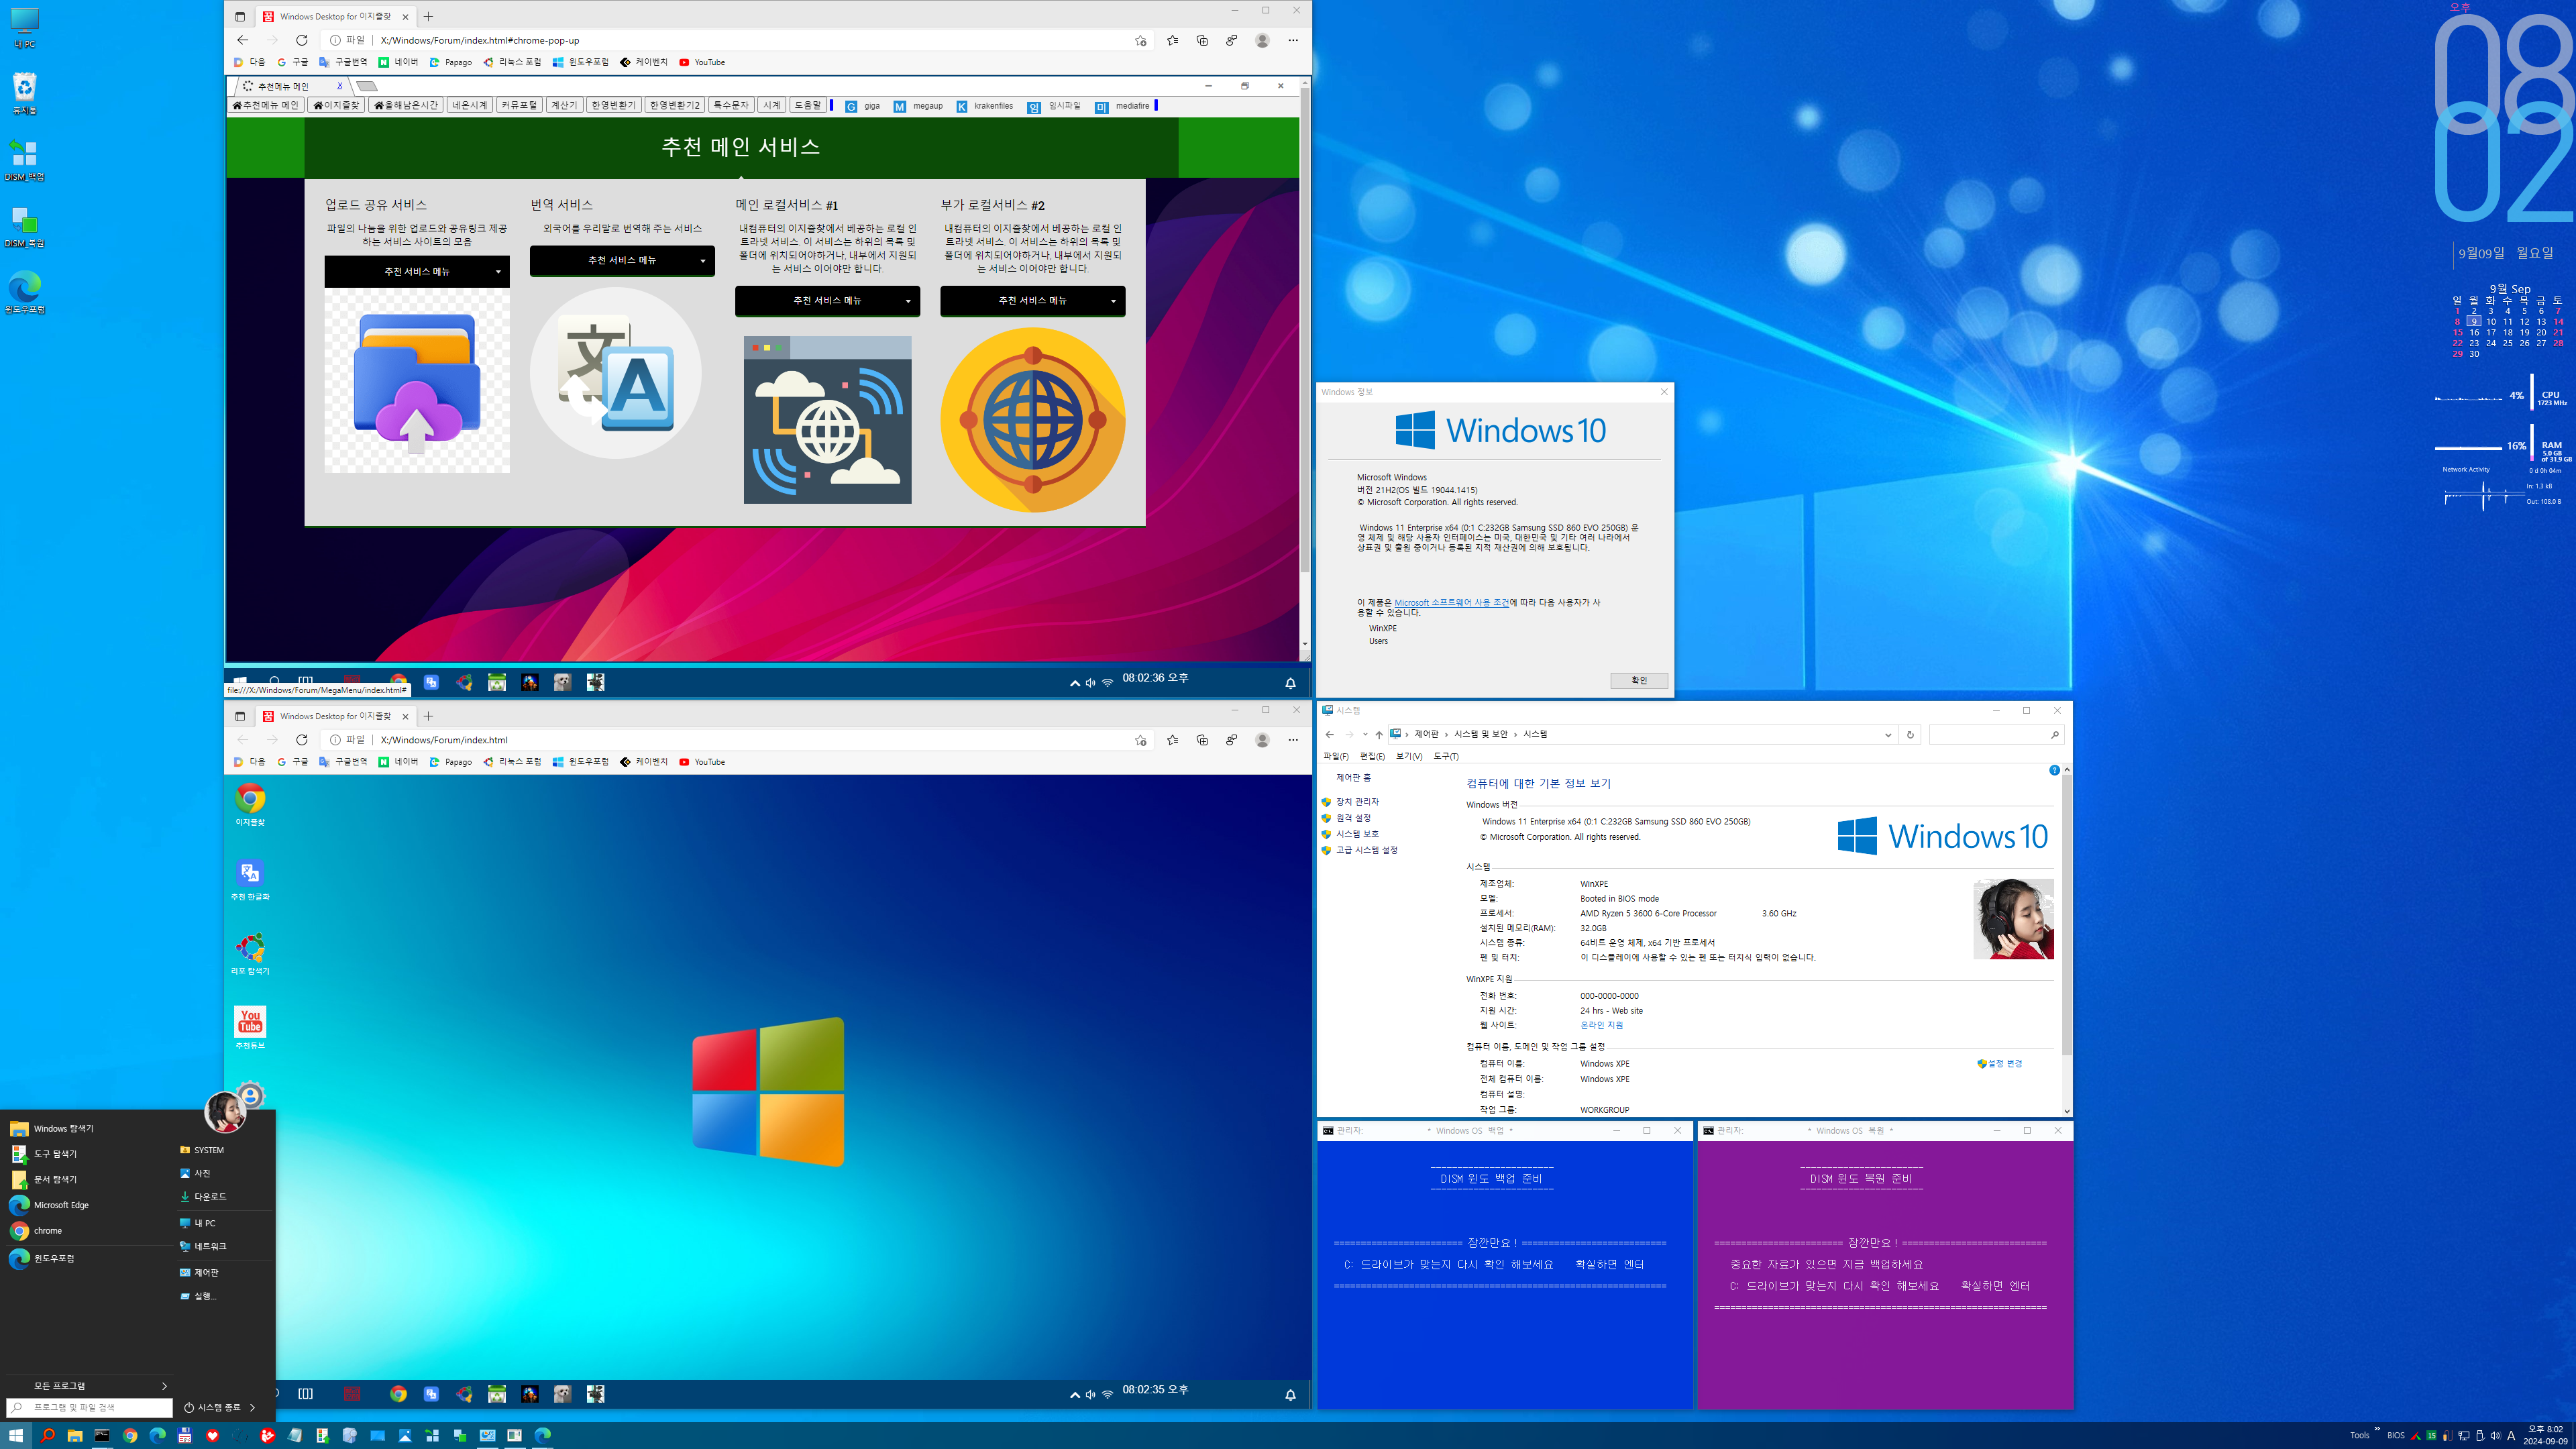Screen dimensions: 2576x1449
Task: Open the 추천 한글화 icon in lower browser page
Action: pyautogui.click(x=250, y=879)
